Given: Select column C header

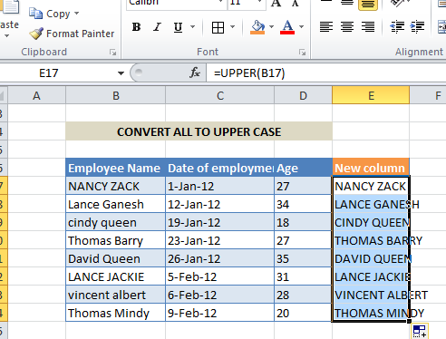Looking at the screenshot, I should (x=220, y=96).
